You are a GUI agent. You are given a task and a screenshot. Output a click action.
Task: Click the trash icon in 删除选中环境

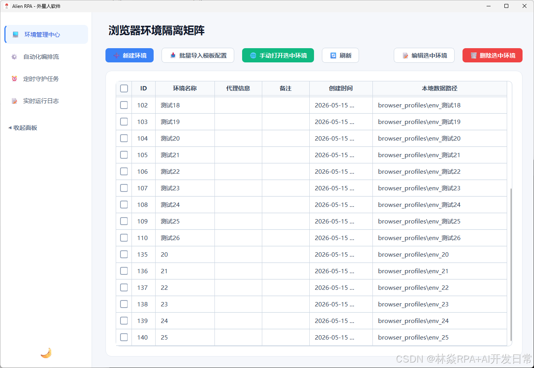474,56
